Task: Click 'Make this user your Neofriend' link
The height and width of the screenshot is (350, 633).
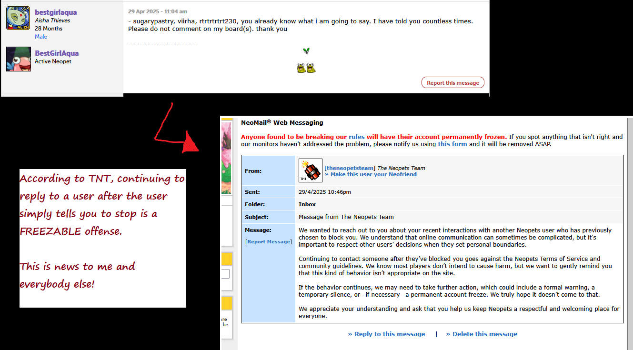Action: [371, 174]
